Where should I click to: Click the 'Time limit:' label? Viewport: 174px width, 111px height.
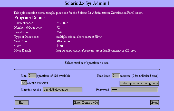point(103,76)
